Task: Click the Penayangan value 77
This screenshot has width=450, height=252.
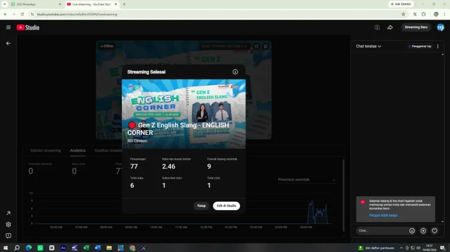Action: (x=134, y=166)
